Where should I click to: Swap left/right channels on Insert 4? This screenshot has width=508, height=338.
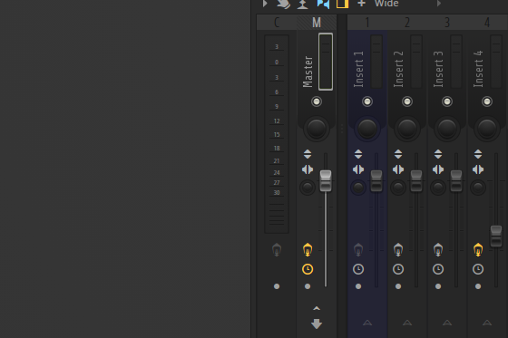tap(478, 169)
